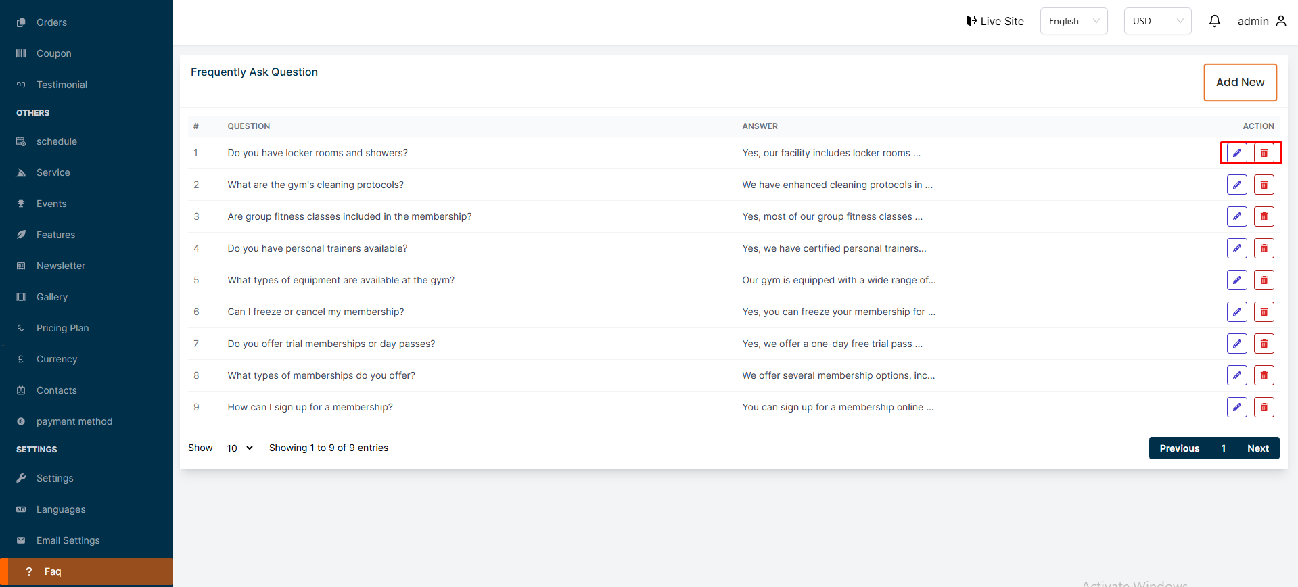Viewport: 1298px width, 587px height.
Task: Open the USD currency dropdown
Action: pyautogui.click(x=1157, y=21)
